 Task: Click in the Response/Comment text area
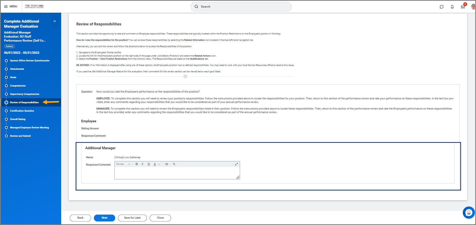[177, 173]
